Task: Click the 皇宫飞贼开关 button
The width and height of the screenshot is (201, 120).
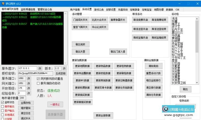Action: pos(80,27)
